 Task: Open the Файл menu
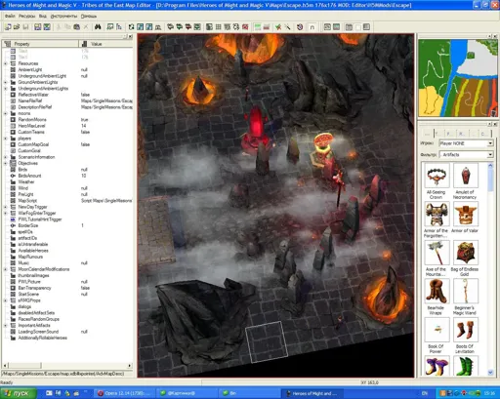pos(10,16)
